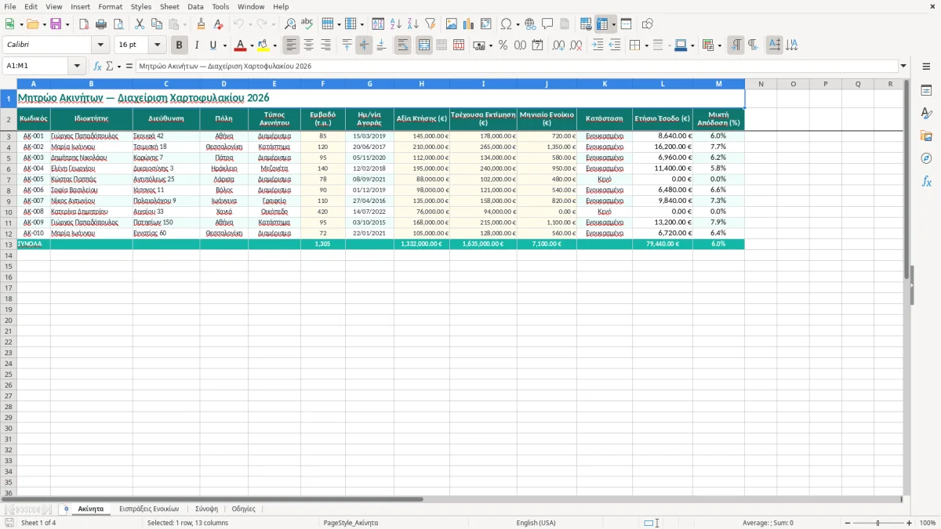Screen dimensions: 941x529
Task: Open the Format menu
Action: [110, 6]
